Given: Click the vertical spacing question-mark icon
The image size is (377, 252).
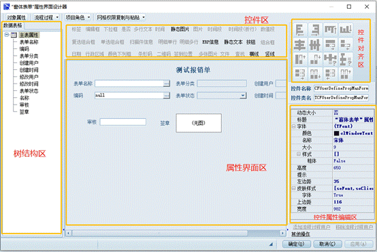Looking at the screenshot, I should [x=346, y=60].
